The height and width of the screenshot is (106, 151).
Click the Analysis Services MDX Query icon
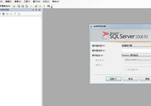[x=19, y=6]
